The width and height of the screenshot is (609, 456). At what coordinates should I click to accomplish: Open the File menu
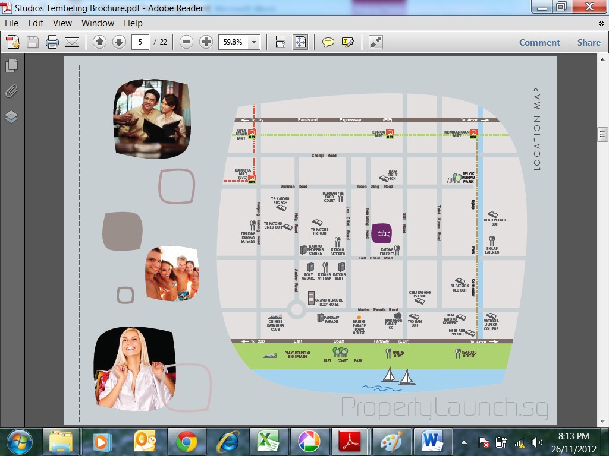click(x=12, y=23)
